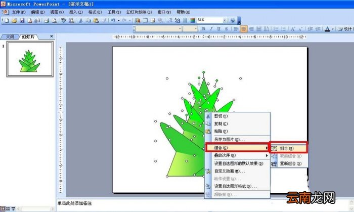The height and width of the screenshot is (212, 354).
Task: Click the Numbering list icon
Action: tap(276, 29)
